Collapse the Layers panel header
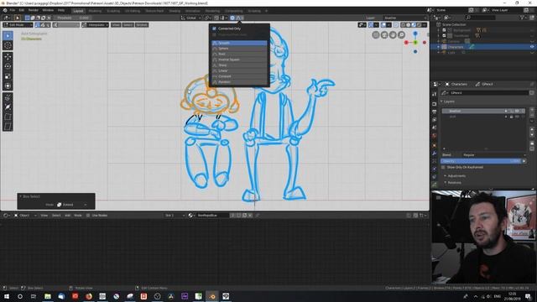 449,102
